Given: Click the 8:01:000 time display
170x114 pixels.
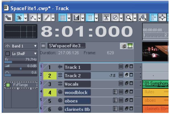Looking at the screenshot, I should click(x=87, y=32).
